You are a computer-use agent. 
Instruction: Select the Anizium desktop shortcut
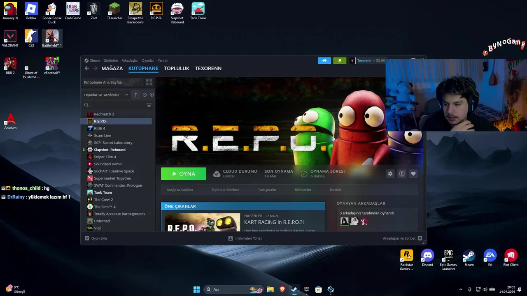pyautogui.click(x=10, y=121)
